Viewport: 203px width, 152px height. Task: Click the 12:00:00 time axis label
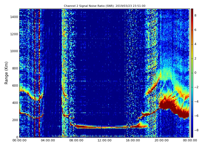[105, 140]
